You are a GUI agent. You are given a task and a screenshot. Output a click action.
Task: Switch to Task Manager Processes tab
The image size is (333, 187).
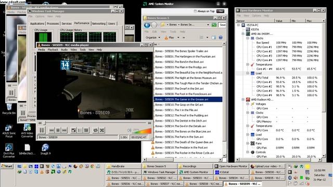coord(53,23)
